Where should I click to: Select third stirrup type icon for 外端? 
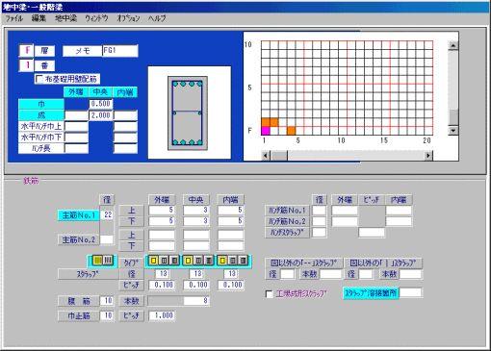(174, 261)
